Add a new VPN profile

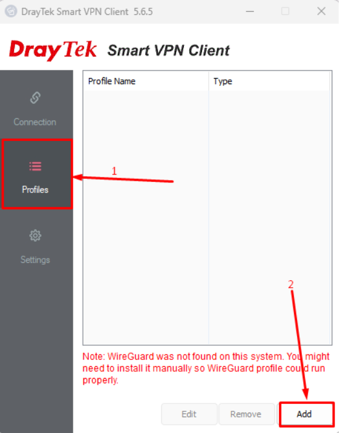(x=304, y=414)
